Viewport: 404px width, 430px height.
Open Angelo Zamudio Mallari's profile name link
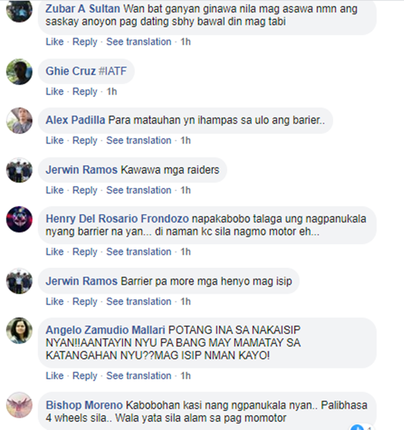(105, 330)
